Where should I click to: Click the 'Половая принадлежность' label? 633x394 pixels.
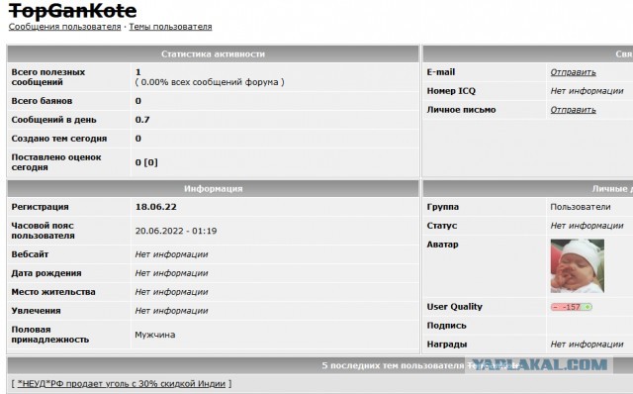coord(50,335)
